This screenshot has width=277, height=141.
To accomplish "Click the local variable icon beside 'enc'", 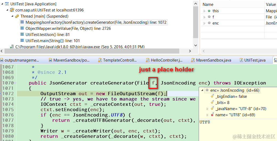I will pyautogui.click(x=209, y=23).
